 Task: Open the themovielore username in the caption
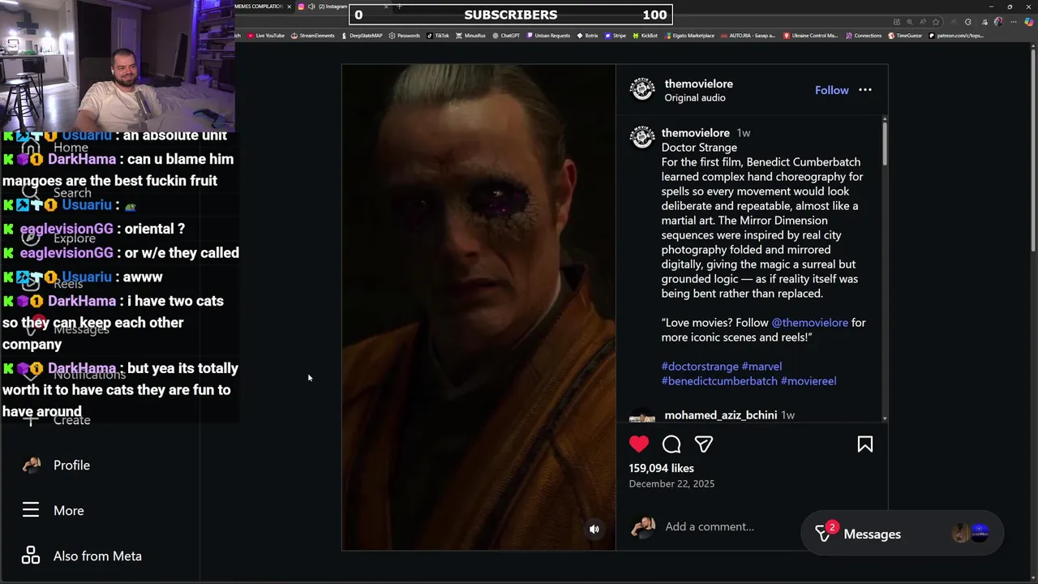(696, 133)
